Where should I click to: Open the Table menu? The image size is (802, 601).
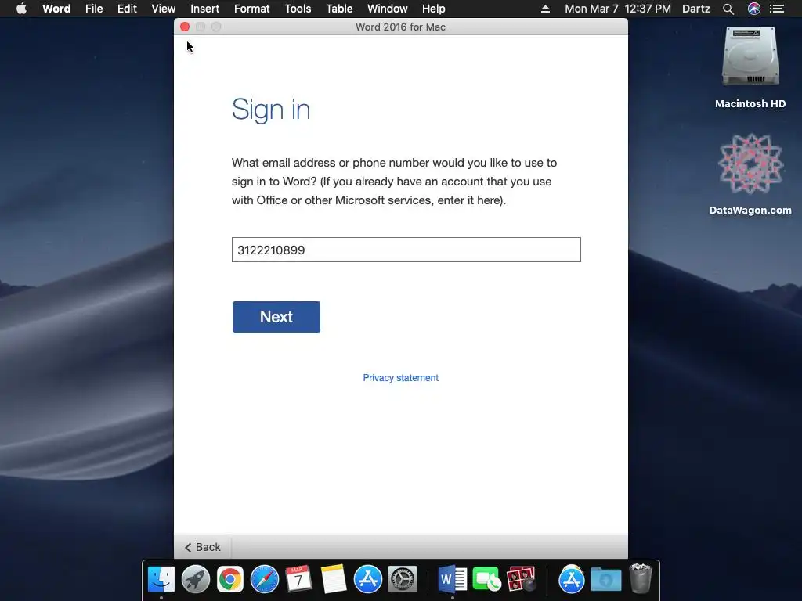[x=339, y=9]
